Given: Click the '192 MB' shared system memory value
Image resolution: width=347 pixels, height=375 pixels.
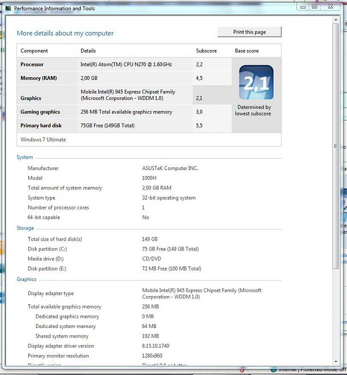Looking at the screenshot, I should (150, 336).
